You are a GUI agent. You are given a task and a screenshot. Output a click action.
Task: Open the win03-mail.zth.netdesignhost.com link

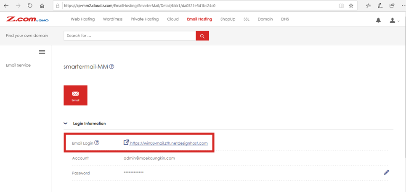(169, 143)
